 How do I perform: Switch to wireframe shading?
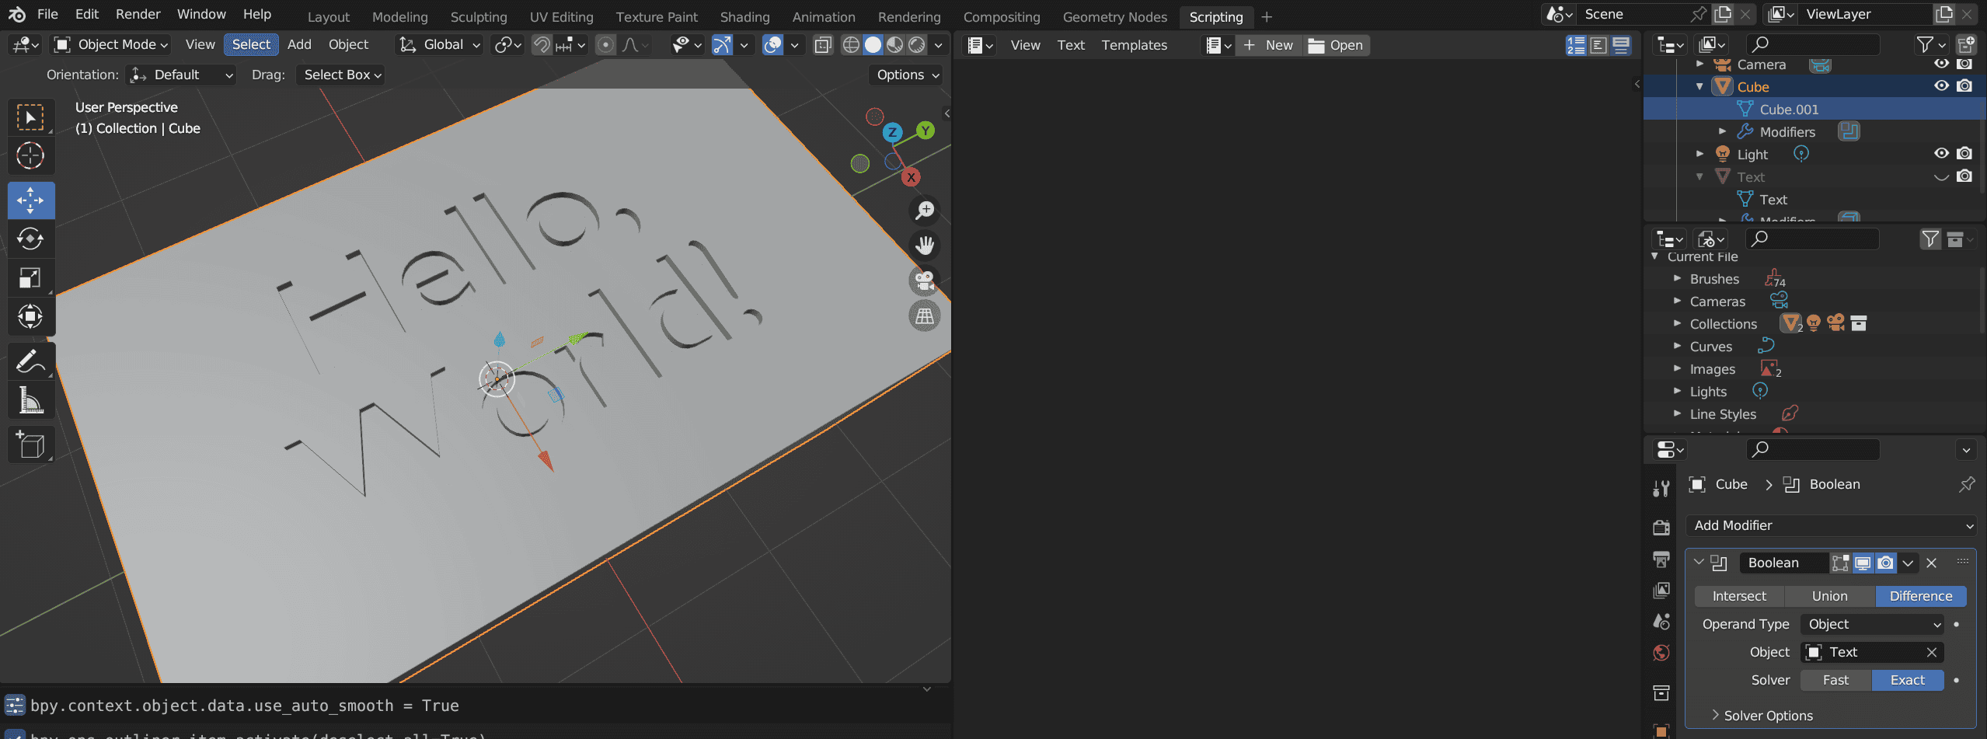[x=851, y=45]
